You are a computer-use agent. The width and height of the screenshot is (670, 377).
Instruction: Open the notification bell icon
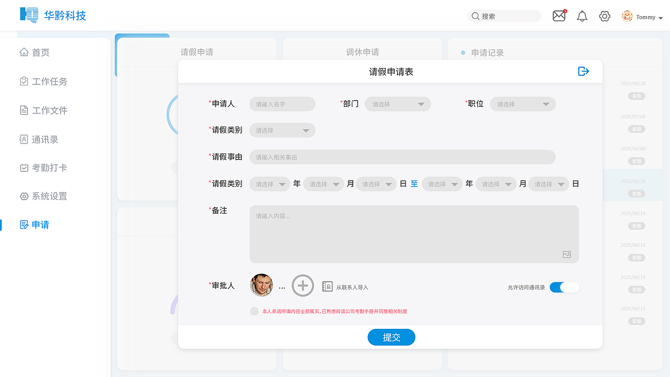pyautogui.click(x=582, y=16)
